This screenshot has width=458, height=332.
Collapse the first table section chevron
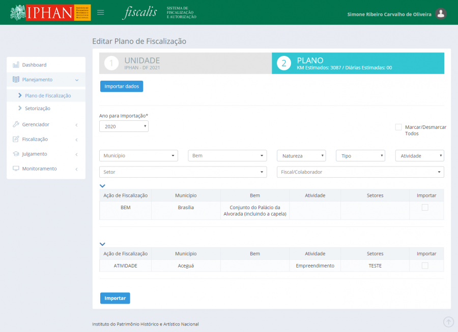coord(102,186)
